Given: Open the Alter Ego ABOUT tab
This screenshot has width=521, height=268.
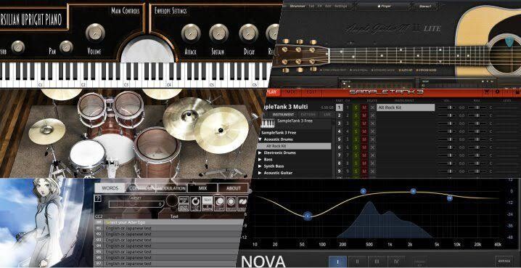Looking at the screenshot, I should (x=233, y=188).
